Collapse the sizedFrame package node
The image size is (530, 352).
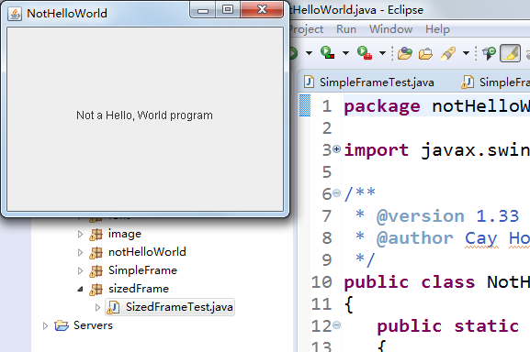[x=80, y=289]
